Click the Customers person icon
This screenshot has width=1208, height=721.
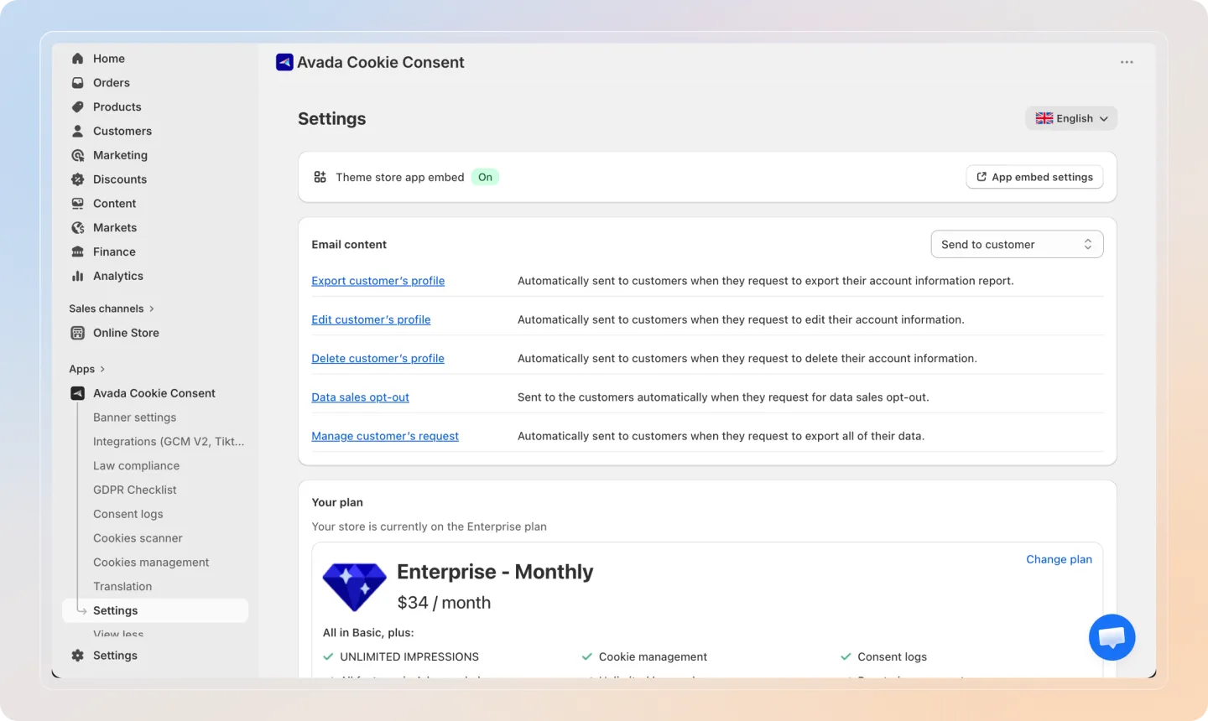point(78,132)
